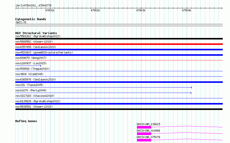Screen dimensions: 230x143
Task: Open the RefSeq Genes track title
Action: (26, 121)
